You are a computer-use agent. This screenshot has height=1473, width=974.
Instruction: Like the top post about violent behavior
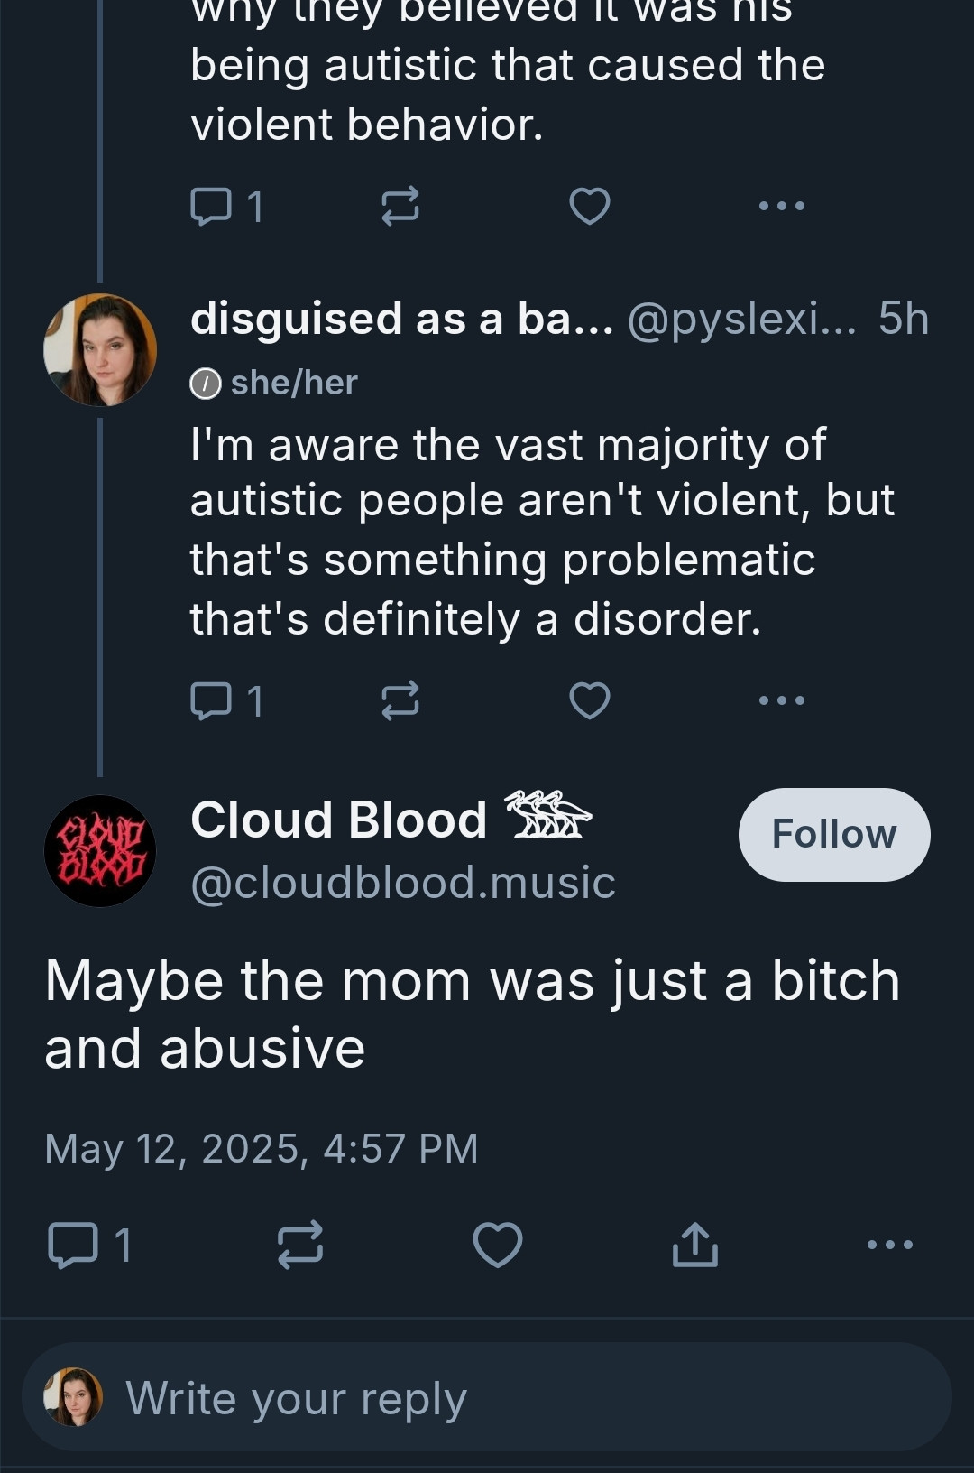(x=590, y=206)
